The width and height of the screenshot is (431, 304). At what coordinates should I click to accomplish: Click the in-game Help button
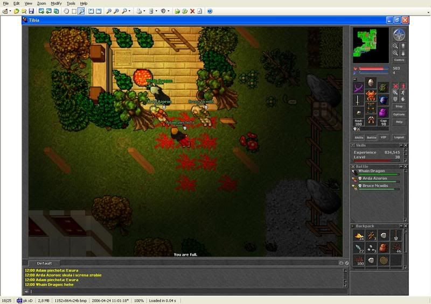[x=399, y=122]
